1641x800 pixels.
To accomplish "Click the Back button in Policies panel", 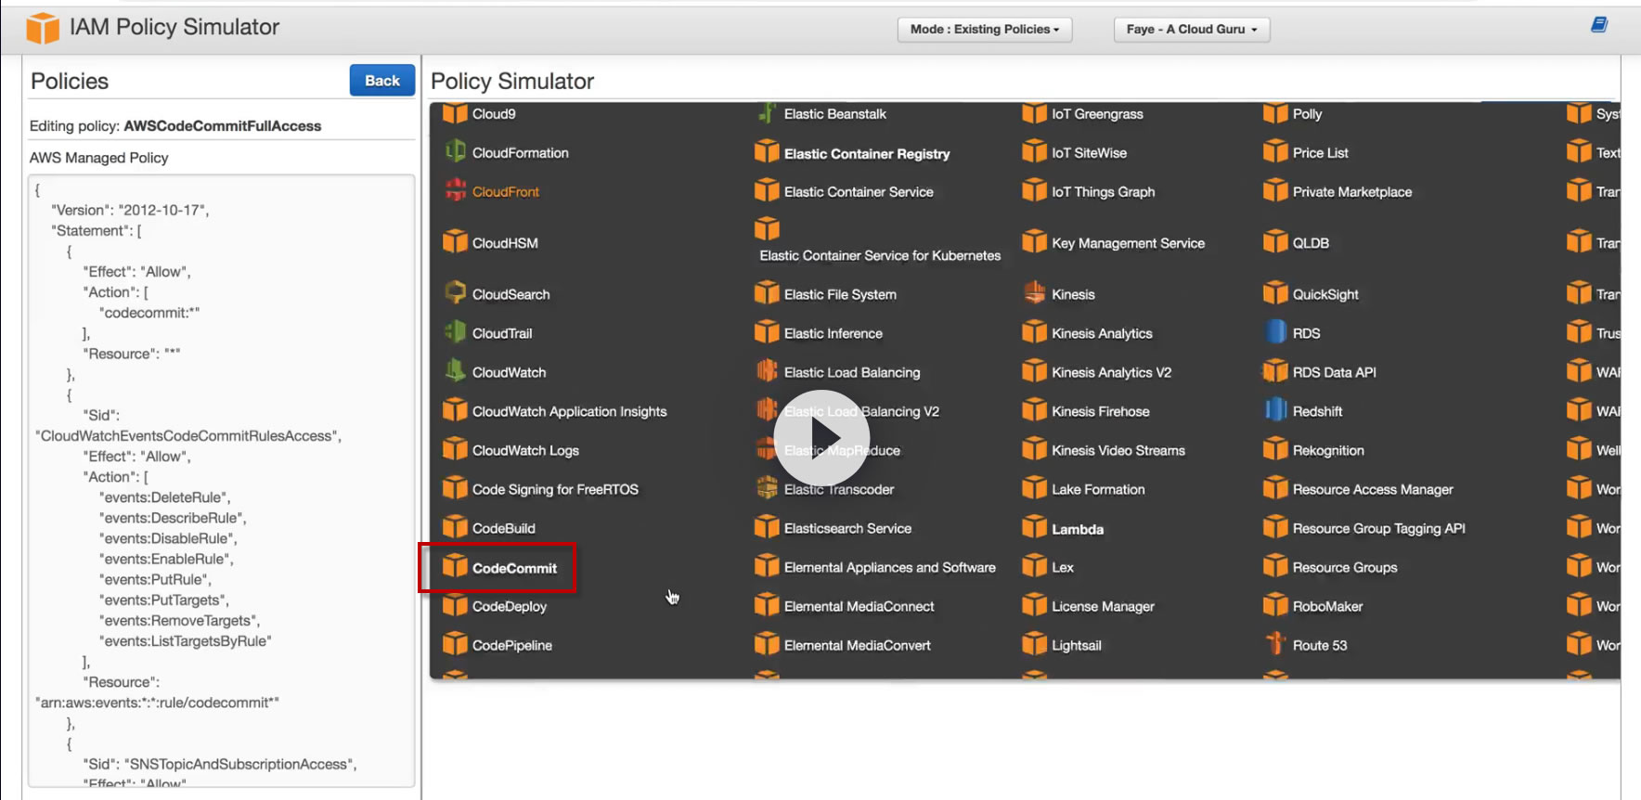I will 382,81.
